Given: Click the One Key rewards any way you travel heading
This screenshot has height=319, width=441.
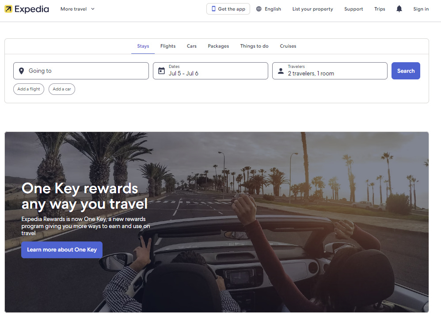Looking at the screenshot, I should [84, 196].
